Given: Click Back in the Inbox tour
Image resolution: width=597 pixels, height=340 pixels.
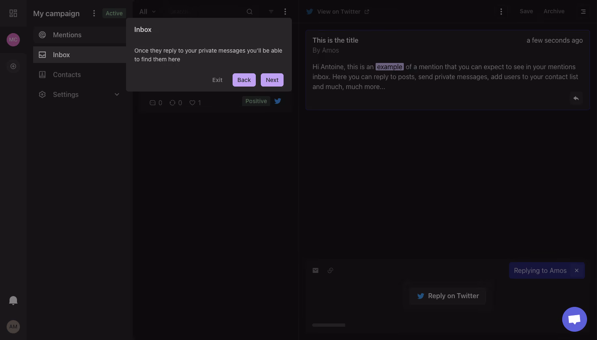Looking at the screenshot, I should pyautogui.click(x=244, y=80).
